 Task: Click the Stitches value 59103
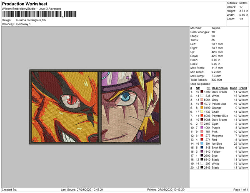point(243,3)
